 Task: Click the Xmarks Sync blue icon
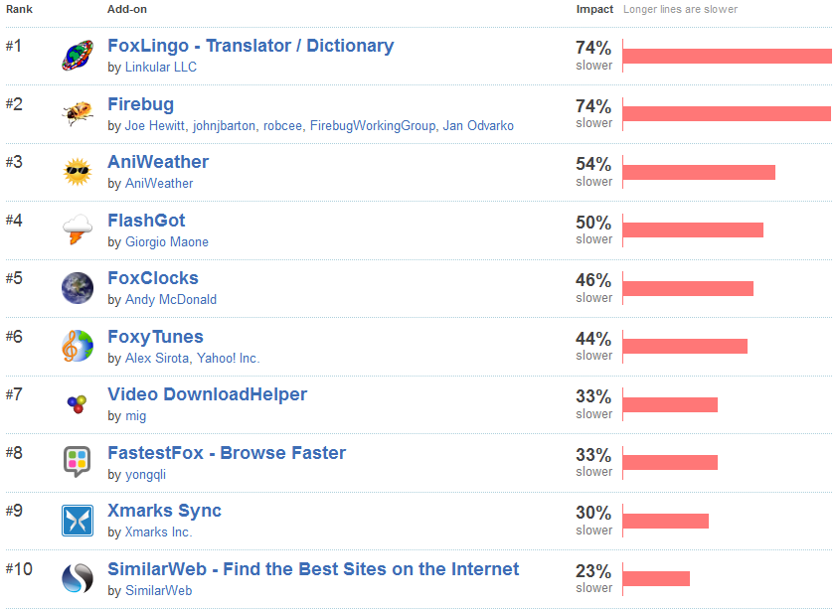pos(78,521)
